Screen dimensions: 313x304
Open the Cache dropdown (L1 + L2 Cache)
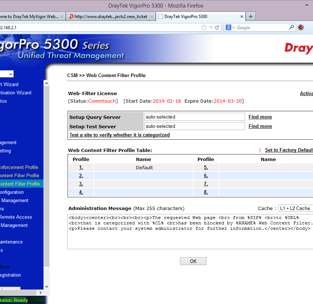click(x=295, y=208)
